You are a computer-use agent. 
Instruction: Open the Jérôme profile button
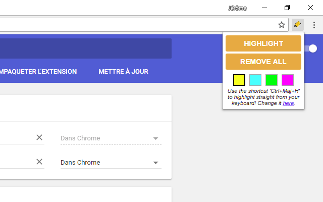point(237,8)
